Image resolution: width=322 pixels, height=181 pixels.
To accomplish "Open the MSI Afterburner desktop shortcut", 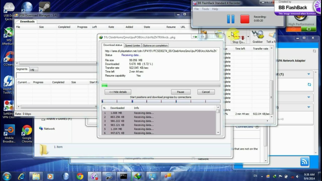I will 9,37.
